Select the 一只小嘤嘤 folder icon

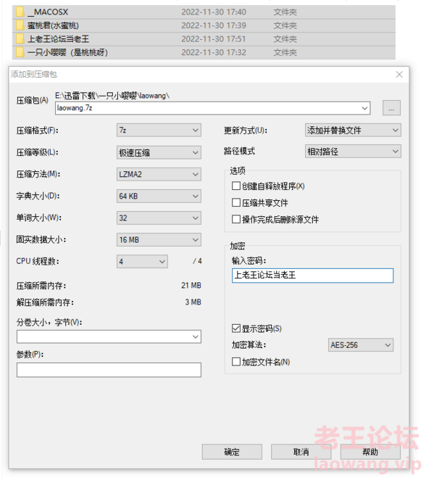pyautogui.click(x=20, y=52)
